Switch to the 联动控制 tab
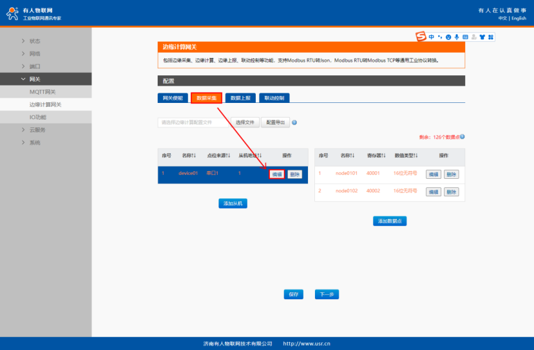Viewport: 534px width, 350px height. (x=274, y=98)
